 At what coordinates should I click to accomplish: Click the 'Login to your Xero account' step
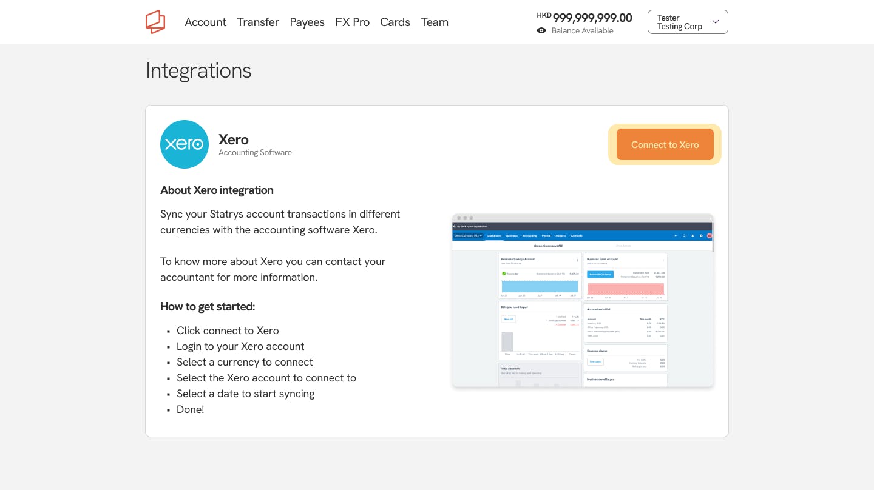point(240,346)
